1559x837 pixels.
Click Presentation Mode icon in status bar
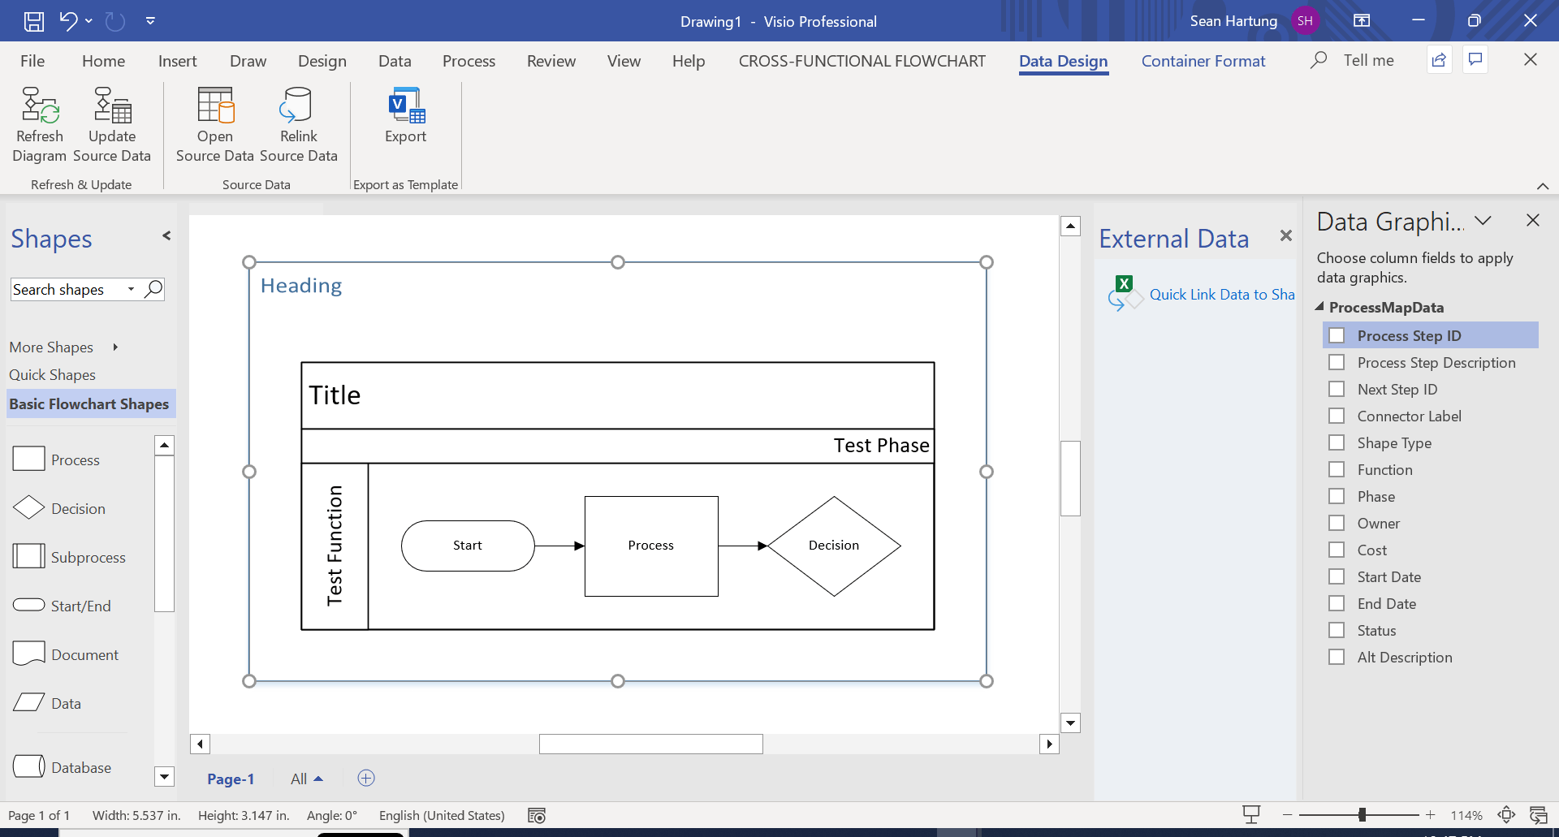click(x=1251, y=815)
